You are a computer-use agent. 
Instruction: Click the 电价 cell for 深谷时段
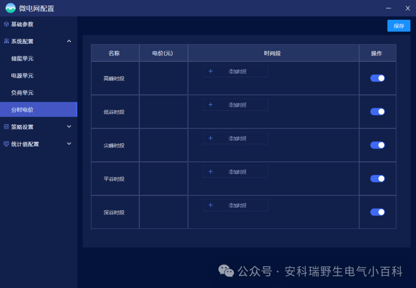(163, 212)
